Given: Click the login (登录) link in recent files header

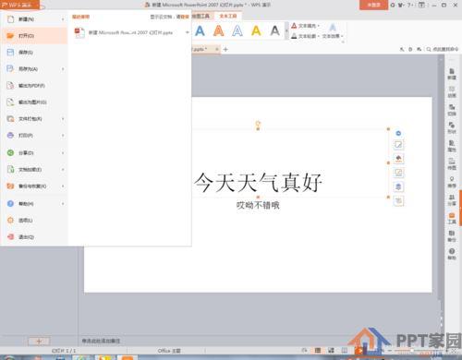Looking at the screenshot, I should point(184,17).
